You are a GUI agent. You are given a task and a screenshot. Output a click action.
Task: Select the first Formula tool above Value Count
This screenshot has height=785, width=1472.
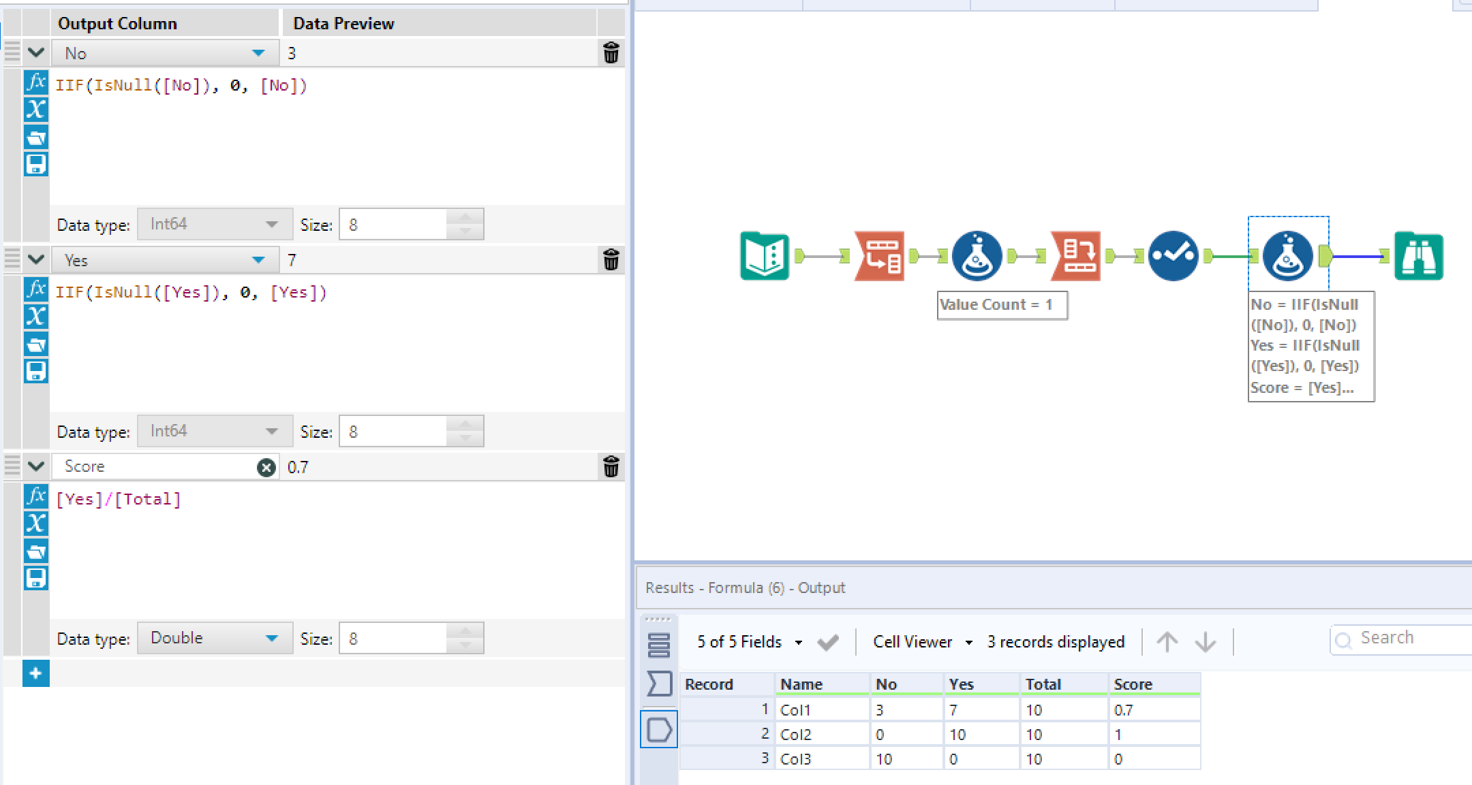click(977, 257)
